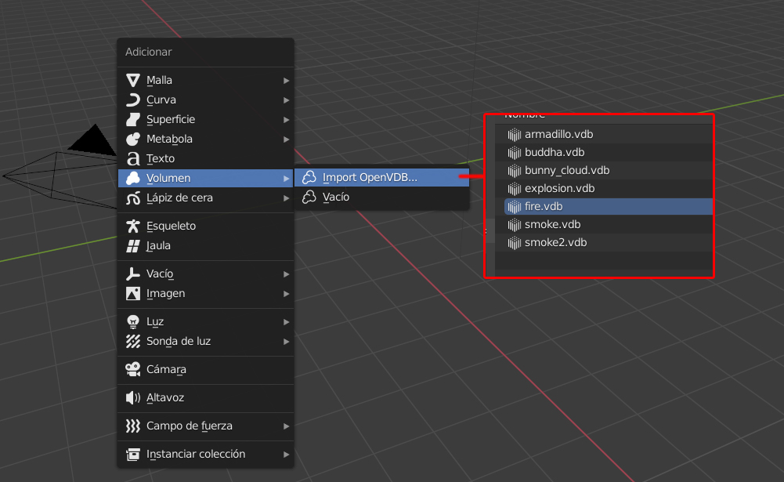Screen dimensions: 784x482
Task: Click the Volumen cloud icon
Action: pos(133,178)
